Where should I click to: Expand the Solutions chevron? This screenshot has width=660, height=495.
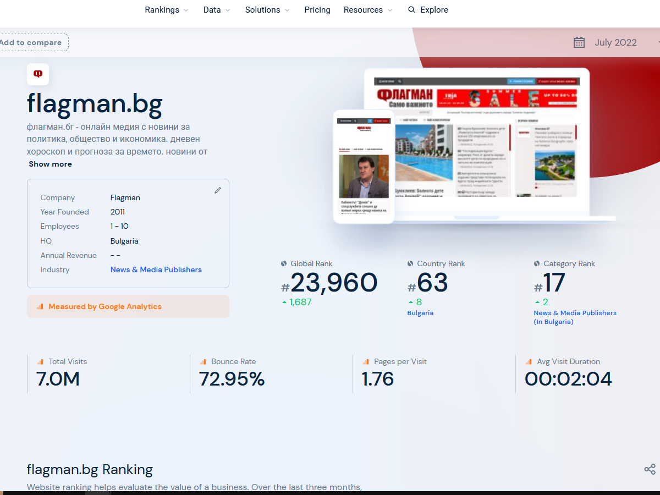287,10
